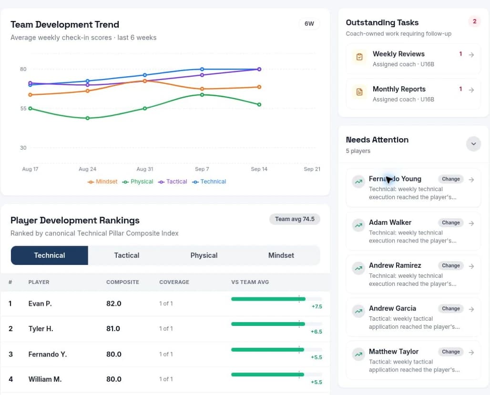Switch to the Mindset rankings tab

(281, 255)
